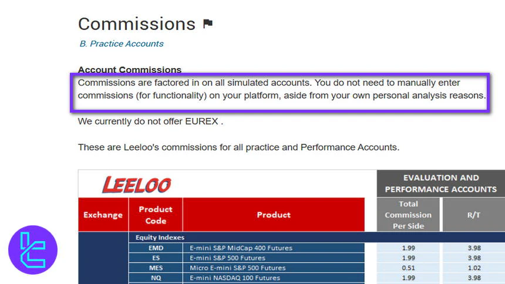This screenshot has width=505, height=284.
Task: Click Evaluation and Performance Accounts header
Action: point(440,183)
